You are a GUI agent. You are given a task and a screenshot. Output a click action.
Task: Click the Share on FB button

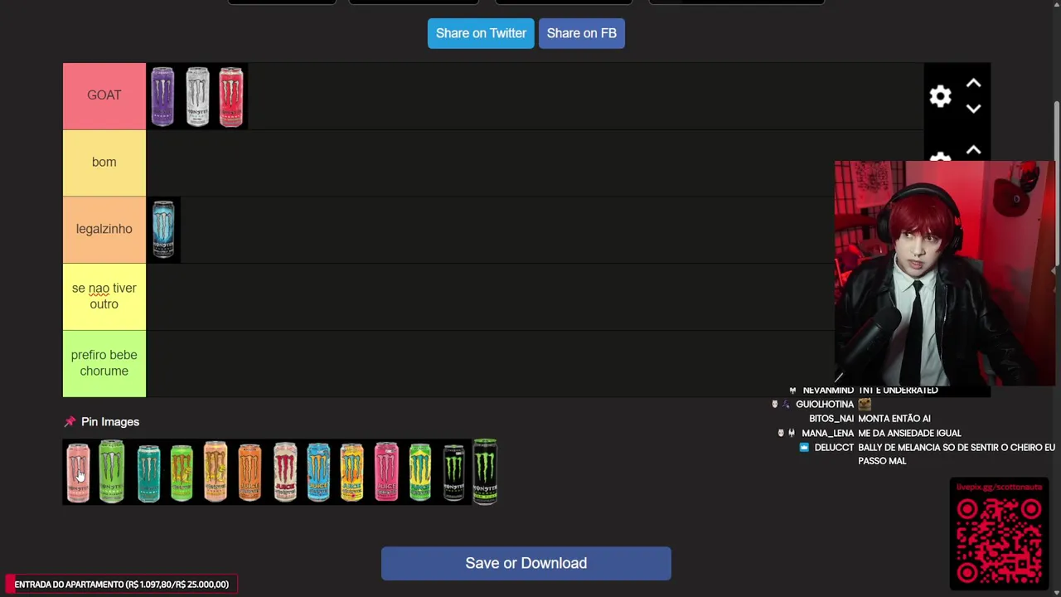(x=582, y=33)
